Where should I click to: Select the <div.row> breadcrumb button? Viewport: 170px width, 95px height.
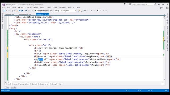pyautogui.click(x=34, y=84)
